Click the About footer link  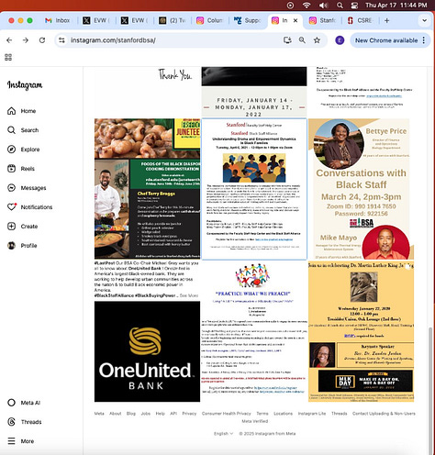(116, 414)
